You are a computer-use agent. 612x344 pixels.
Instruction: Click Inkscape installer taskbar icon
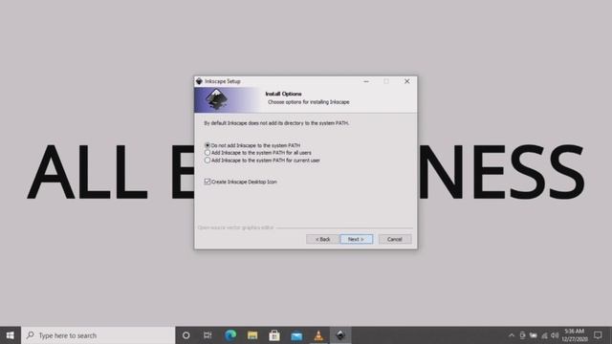340,335
